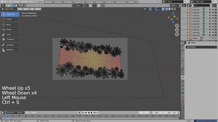Open the Edit menu

(11, 2)
